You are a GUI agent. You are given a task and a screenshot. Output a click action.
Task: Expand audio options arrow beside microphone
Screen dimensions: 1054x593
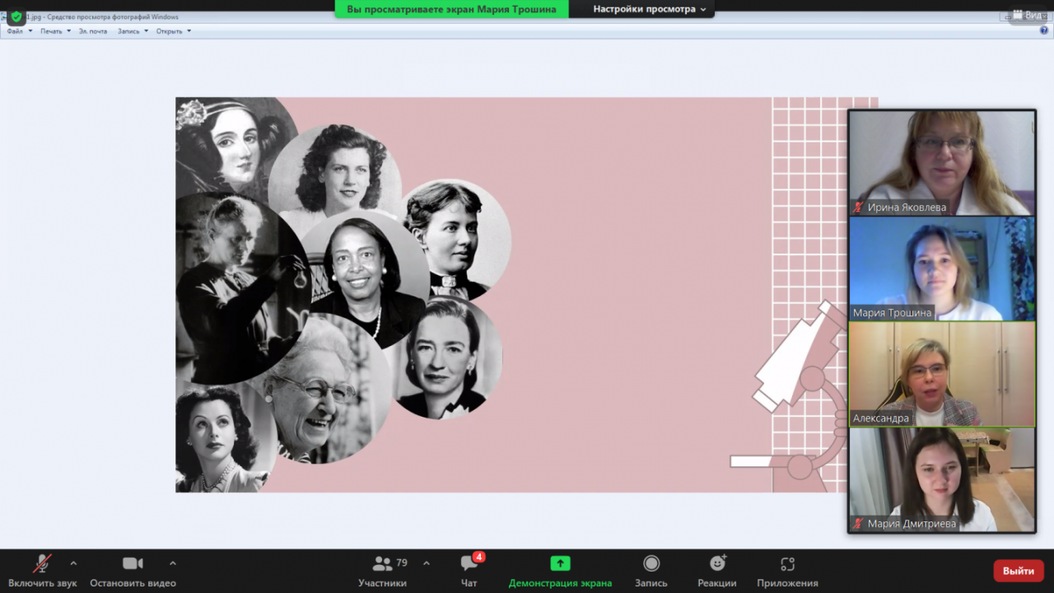pos(73,563)
